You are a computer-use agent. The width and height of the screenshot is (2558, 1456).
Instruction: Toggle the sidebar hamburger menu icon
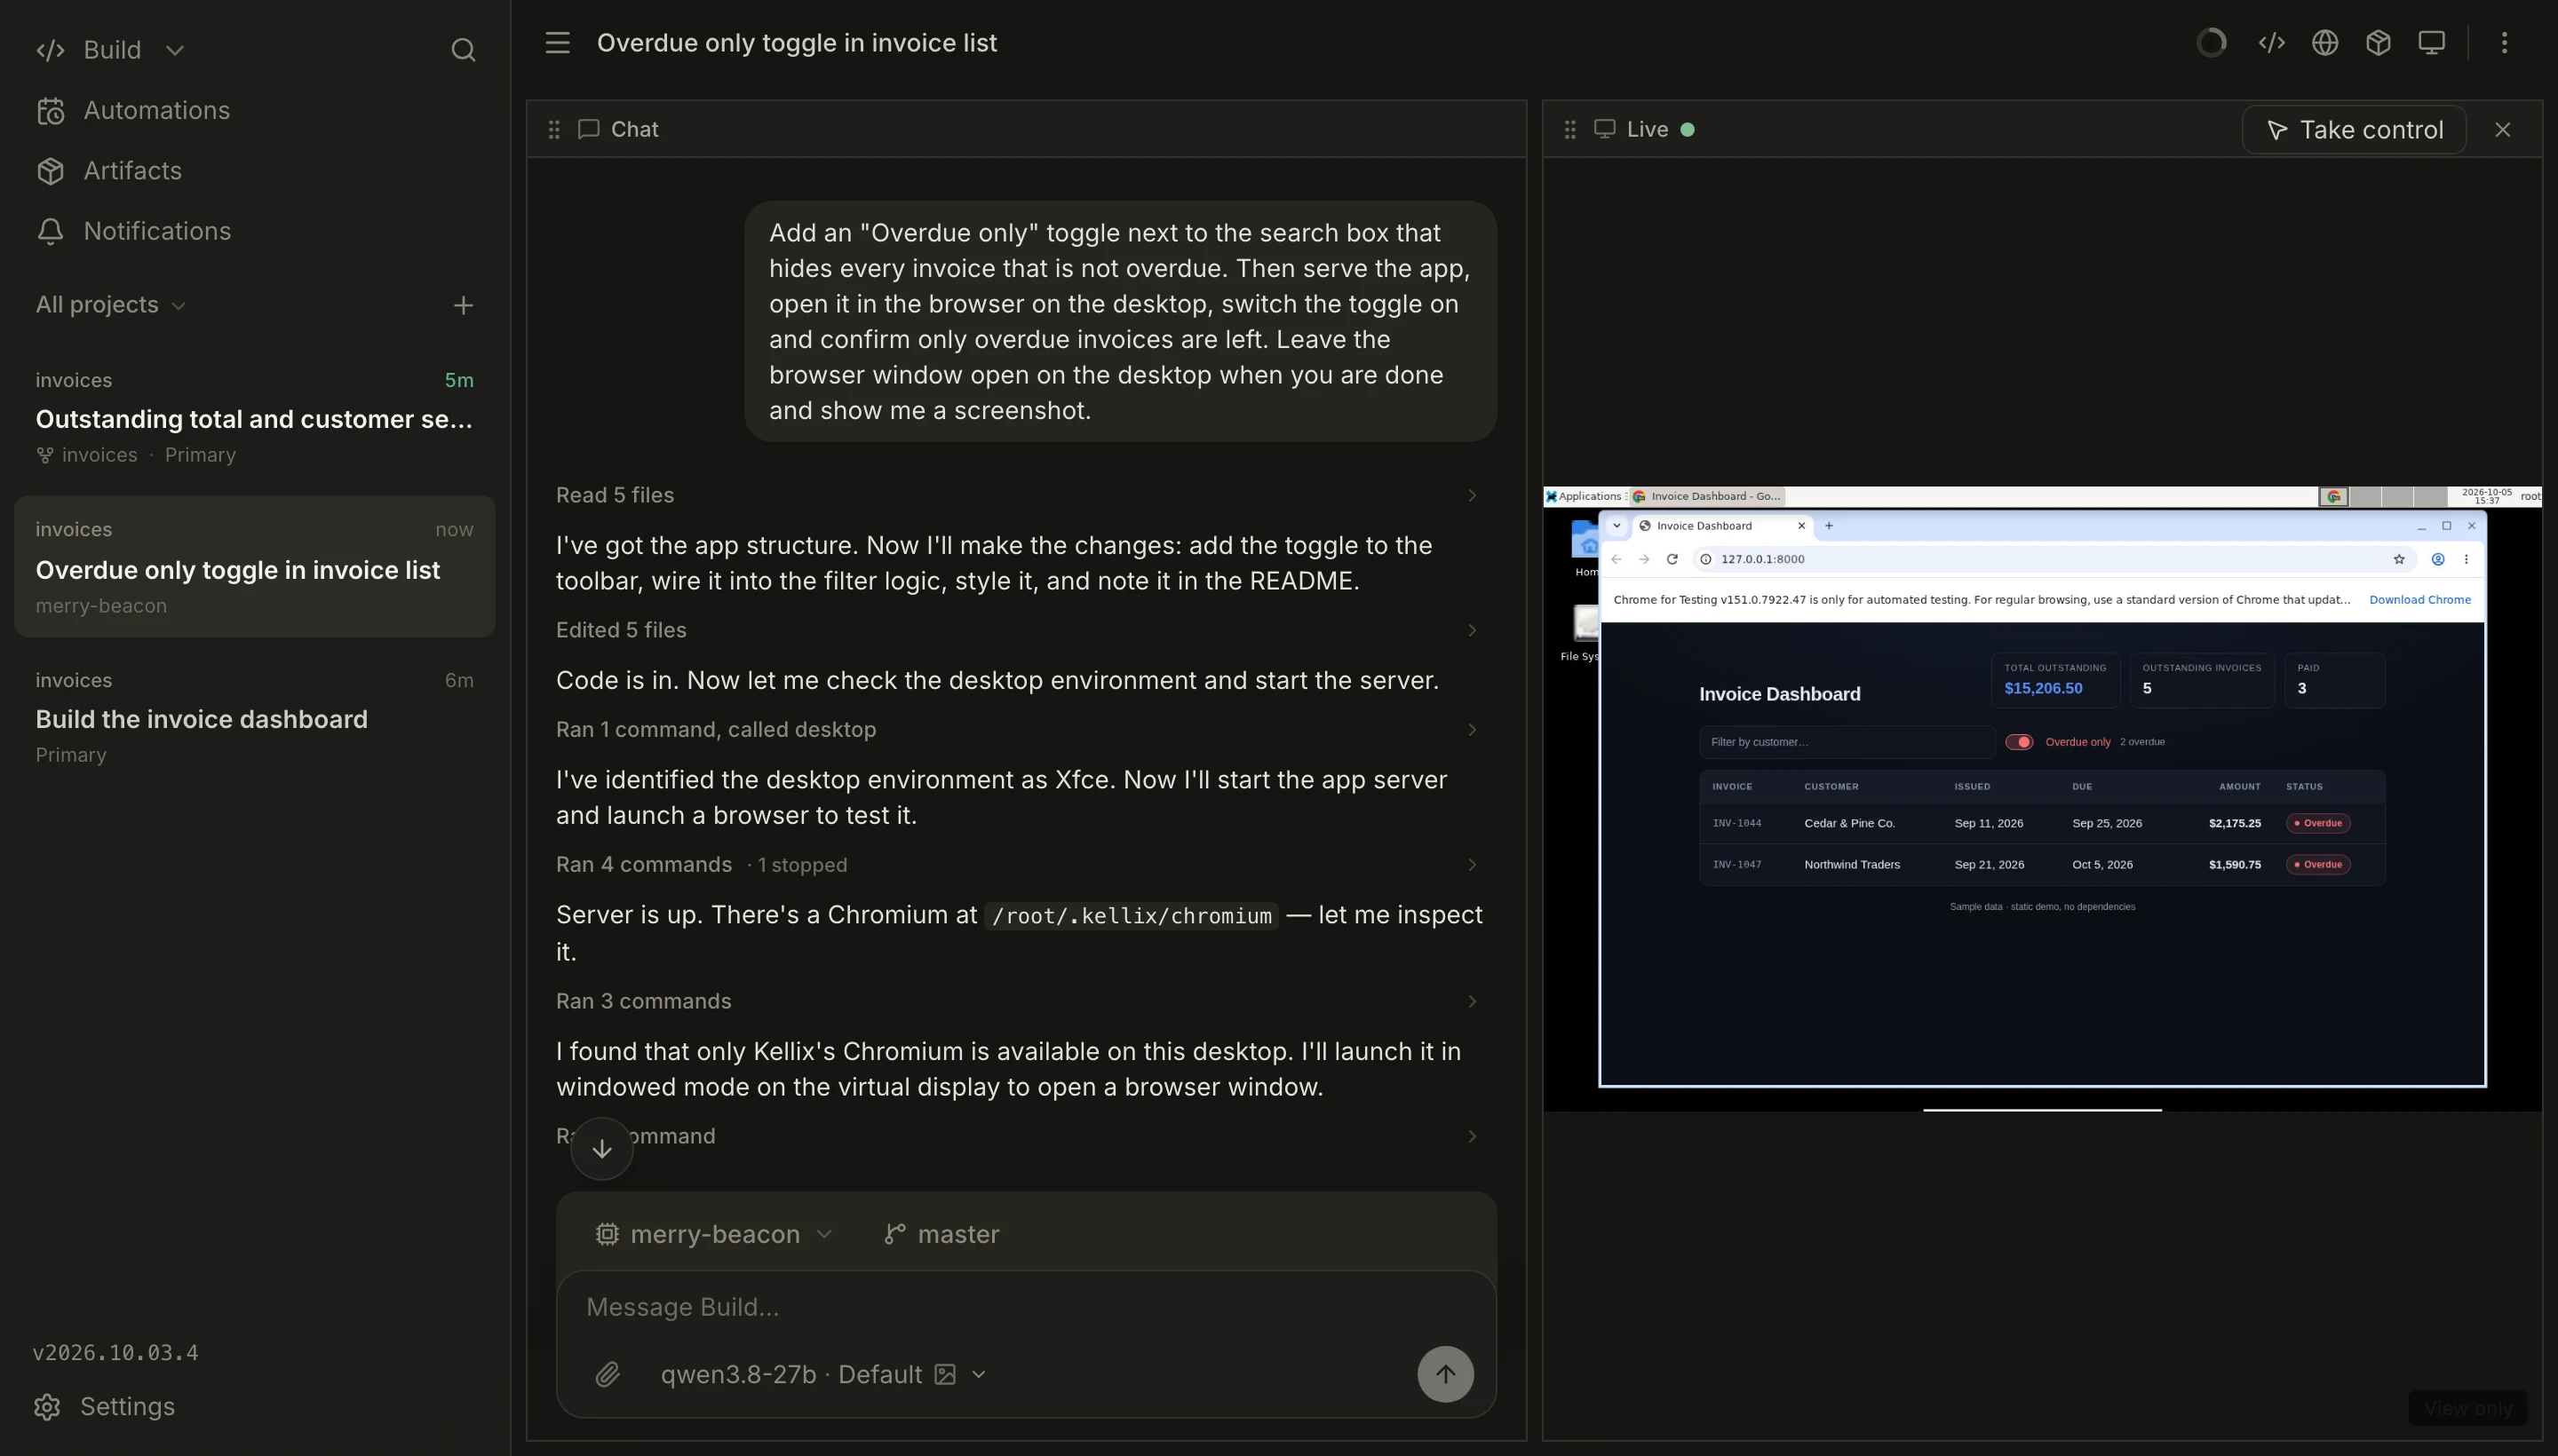[x=557, y=43]
